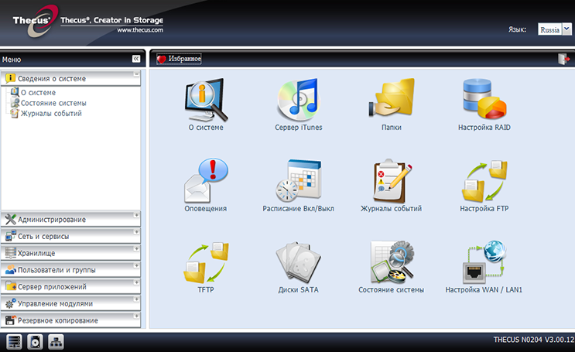Click the 'Thecus, Creator in Storage' slogan
The width and height of the screenshot is (575, 352).
(112, 20)
